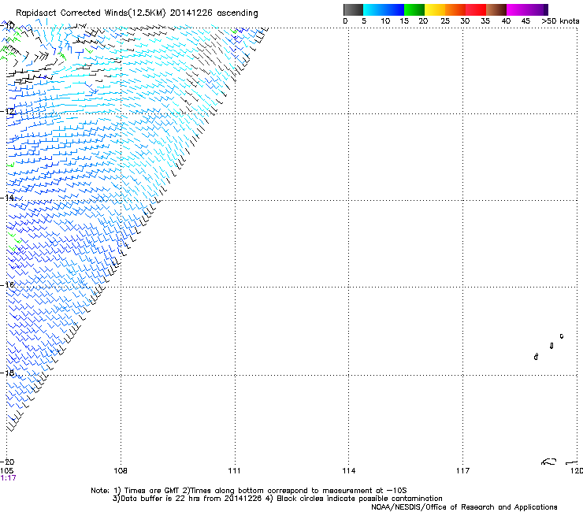
Task: Click the word 'ascending' in the title
Action: [x=237, y=13]
